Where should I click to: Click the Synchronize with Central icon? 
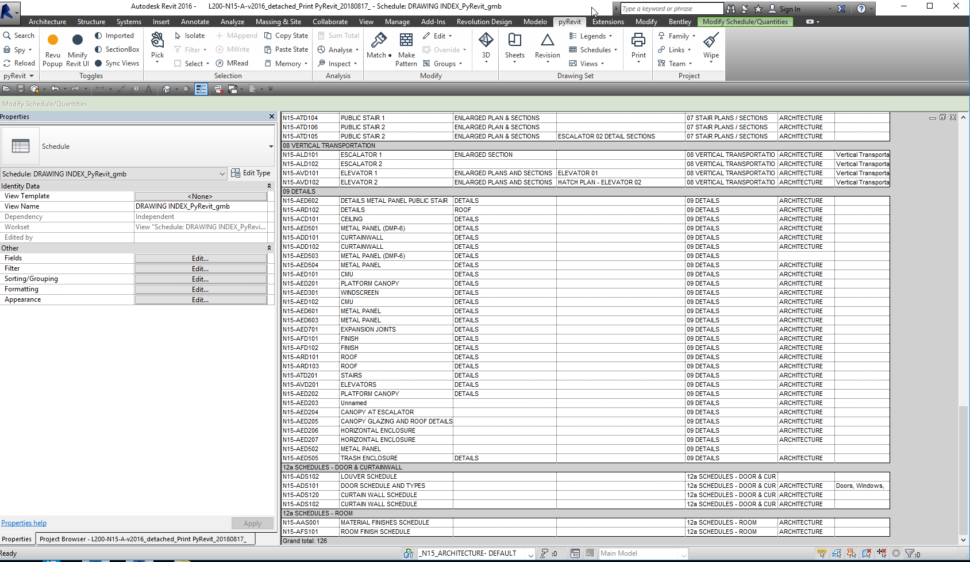(34, 89)
